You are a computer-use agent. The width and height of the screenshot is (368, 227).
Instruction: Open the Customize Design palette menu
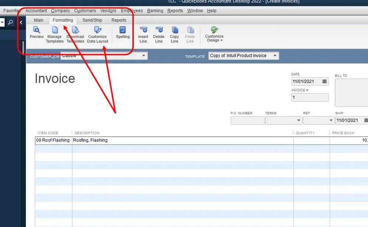(214, 34)
